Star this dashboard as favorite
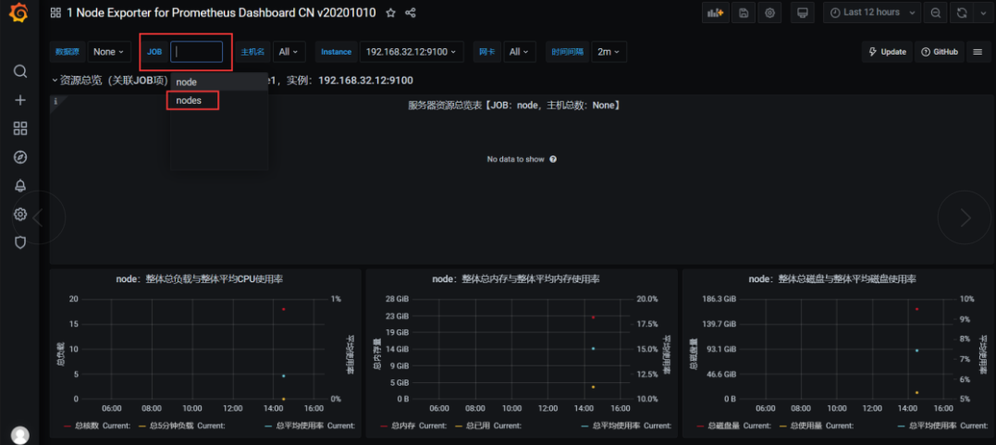Screen dimensions: 996x445 [390, 13]
